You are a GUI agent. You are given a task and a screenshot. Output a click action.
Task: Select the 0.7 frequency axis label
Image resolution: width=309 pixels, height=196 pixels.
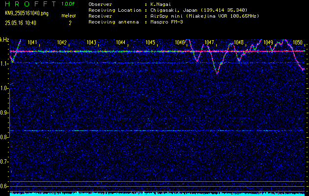pos(3,162)
